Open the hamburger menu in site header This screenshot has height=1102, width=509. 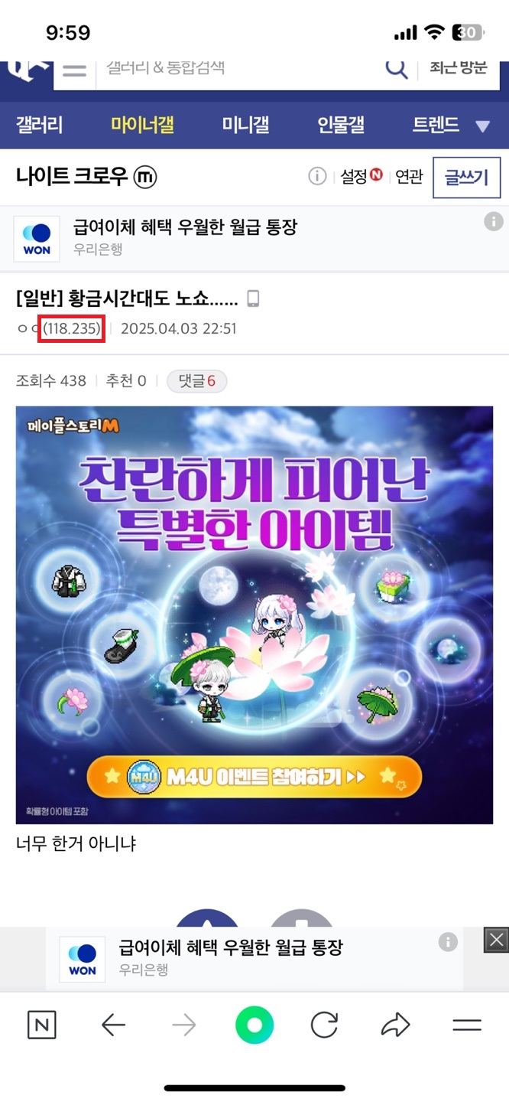pos(74,71)
